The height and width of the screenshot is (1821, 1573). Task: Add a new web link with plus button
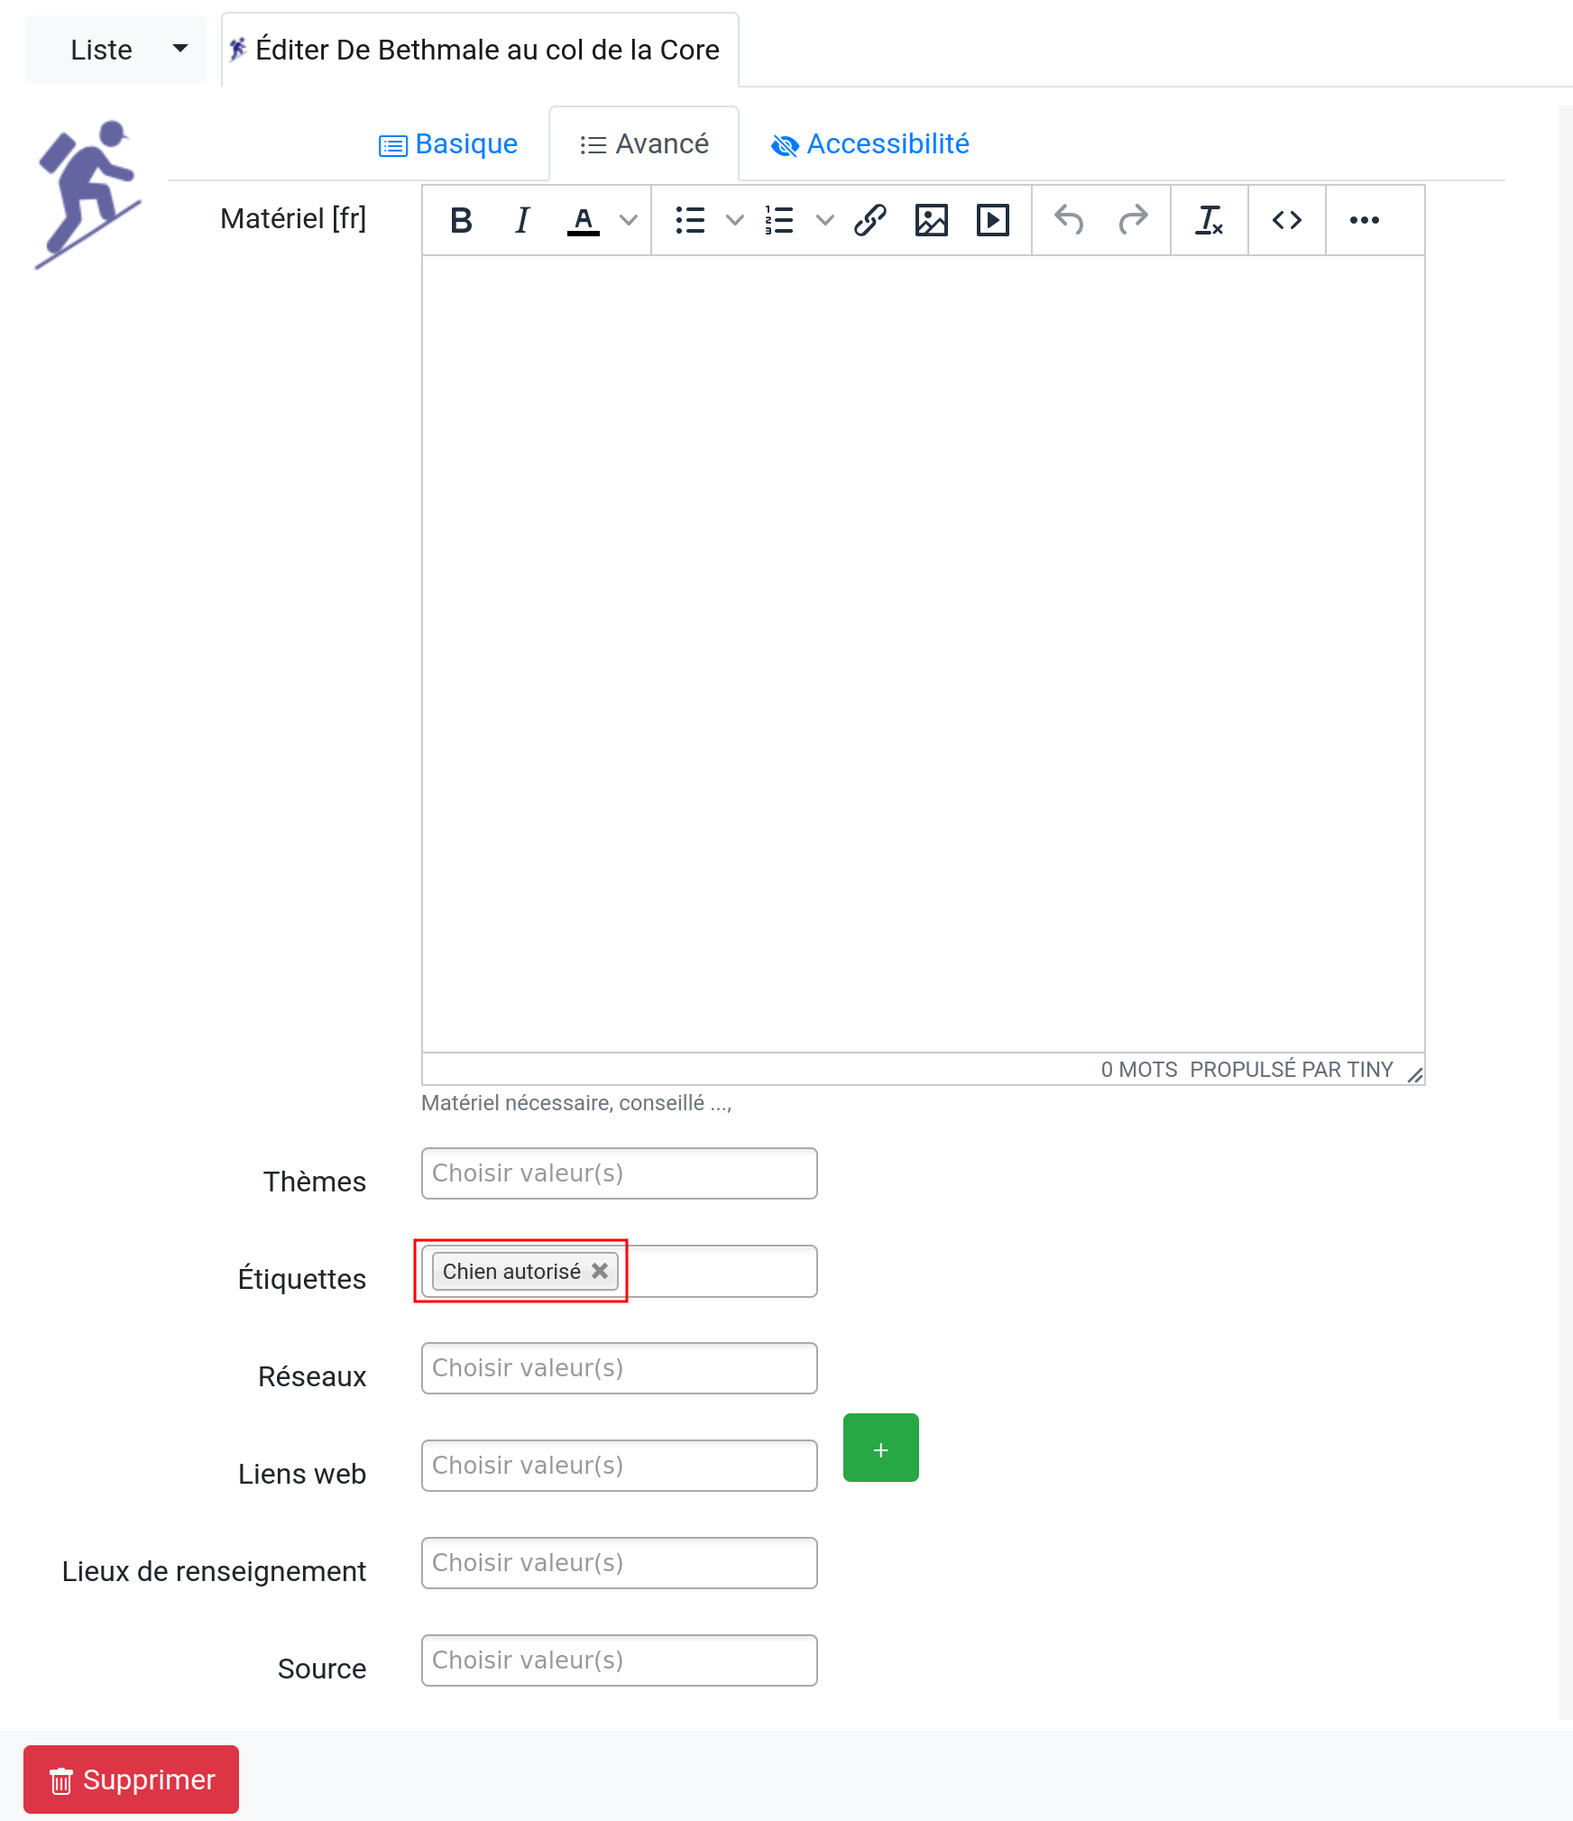881,1448
